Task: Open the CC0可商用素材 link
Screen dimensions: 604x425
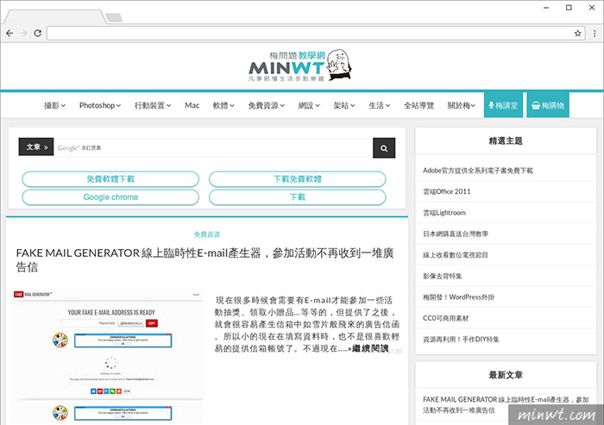Action: (446, 318)
